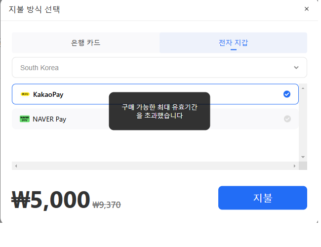Click the scroll up arrow in payment list
Image resolution: width=321 pixels, height=247 pixels.
(303, 88)
